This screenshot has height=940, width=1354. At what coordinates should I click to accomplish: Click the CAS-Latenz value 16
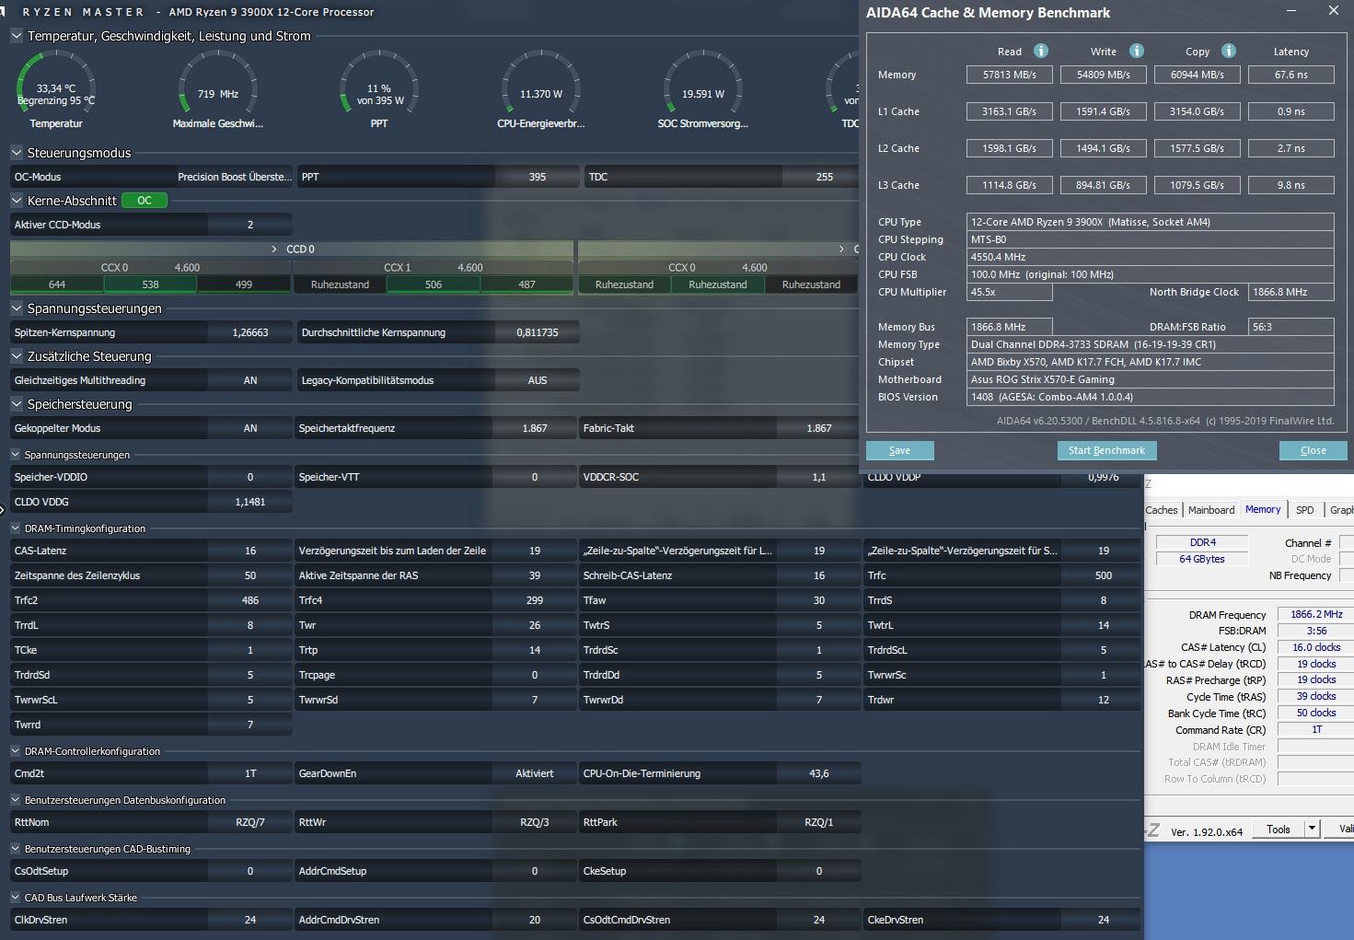pyautogui.click(x=250, y=551)
